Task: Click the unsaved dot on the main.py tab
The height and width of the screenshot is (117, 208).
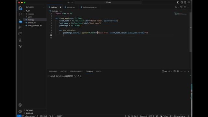Action: coord(61,7)
